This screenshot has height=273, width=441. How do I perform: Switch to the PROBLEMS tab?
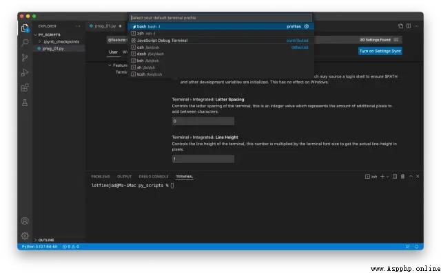point(101,177)
